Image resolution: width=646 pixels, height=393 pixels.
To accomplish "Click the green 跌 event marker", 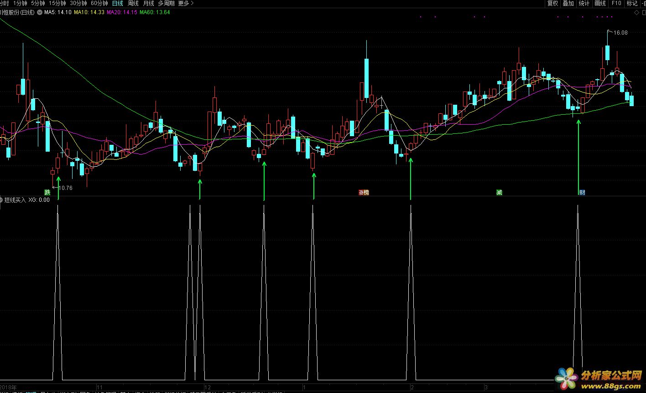I will click(47, 192).
